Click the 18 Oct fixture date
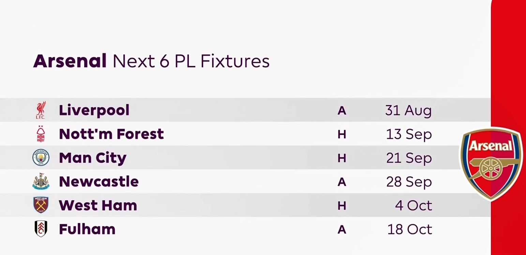 point(409,229)
